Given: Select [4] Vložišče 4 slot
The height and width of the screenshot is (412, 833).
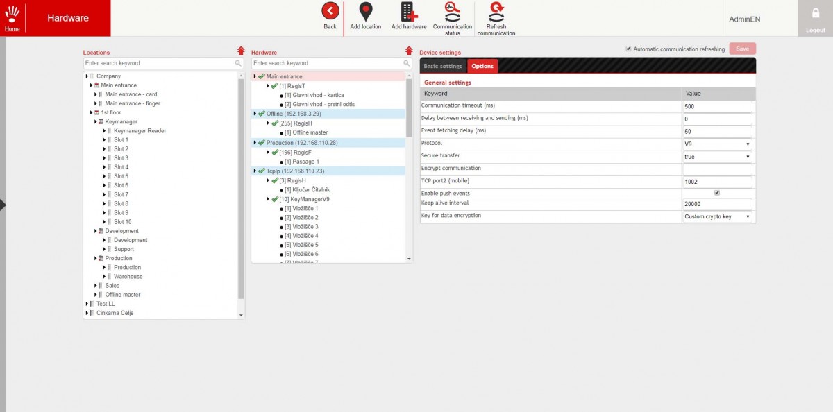Looking at the screenshot, I should tap(301, 236).
